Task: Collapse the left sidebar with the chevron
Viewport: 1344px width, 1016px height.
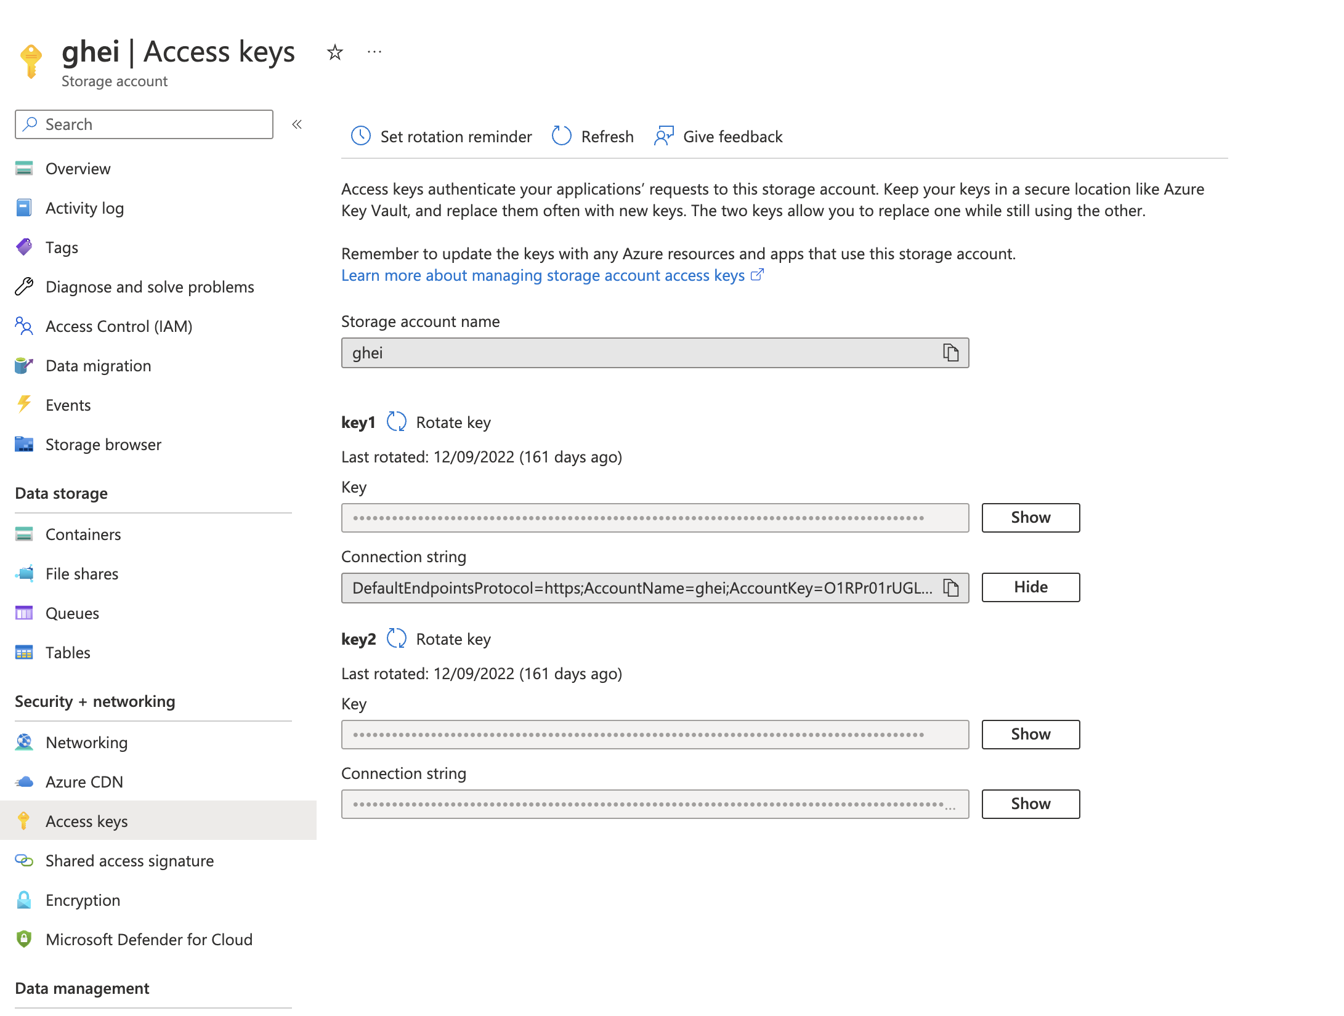Action: pos(297,124)
